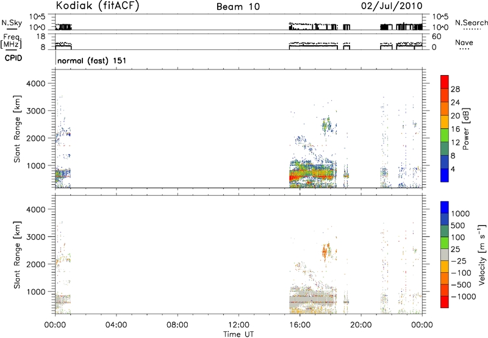The image size is (488, 338).
Task: Pick the light green segment of Power colorbar
Action: (445, 135)
